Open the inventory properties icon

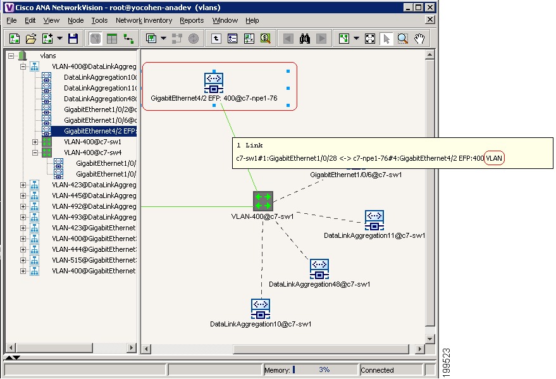[232, 39]
